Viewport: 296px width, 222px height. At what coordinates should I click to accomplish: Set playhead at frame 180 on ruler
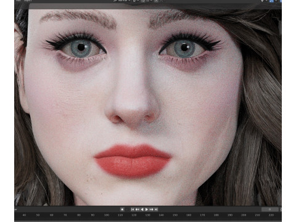click(x=216, y=215)
